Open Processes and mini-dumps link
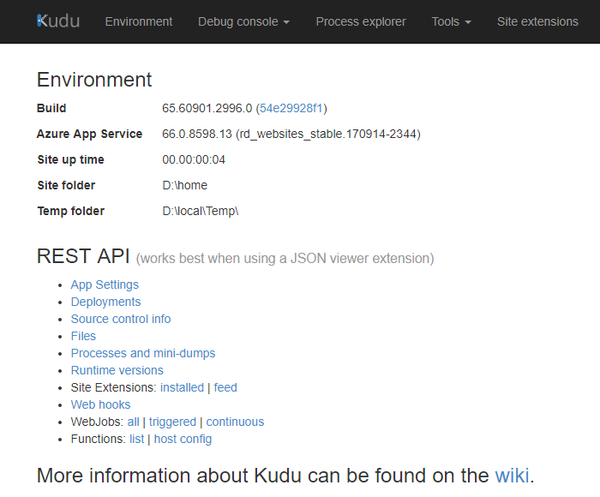The height and width of the screenshot is (497, 600). coord(143,353)
